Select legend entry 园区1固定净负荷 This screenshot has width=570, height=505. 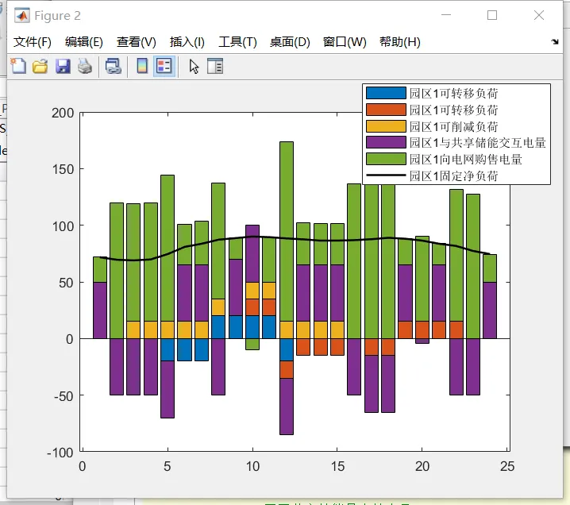coord(453,176)
